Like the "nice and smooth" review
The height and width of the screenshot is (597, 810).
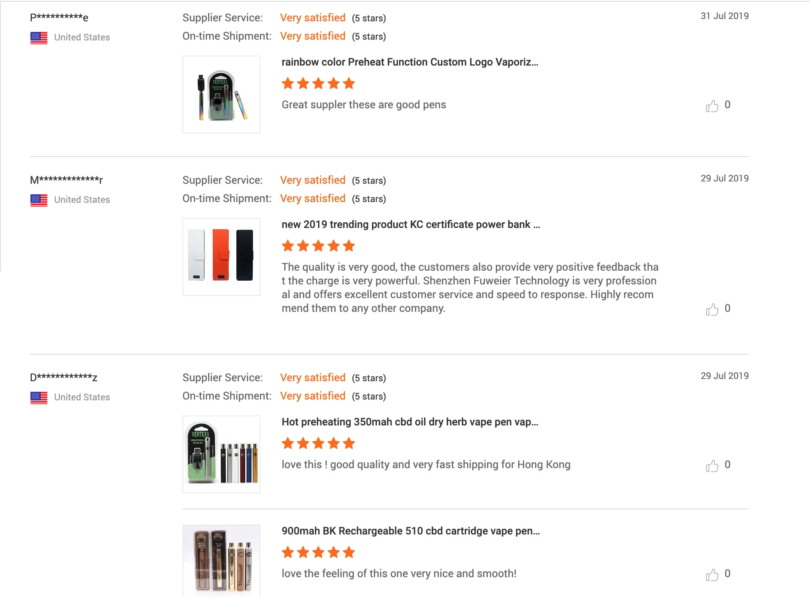(x=712, y=575)
